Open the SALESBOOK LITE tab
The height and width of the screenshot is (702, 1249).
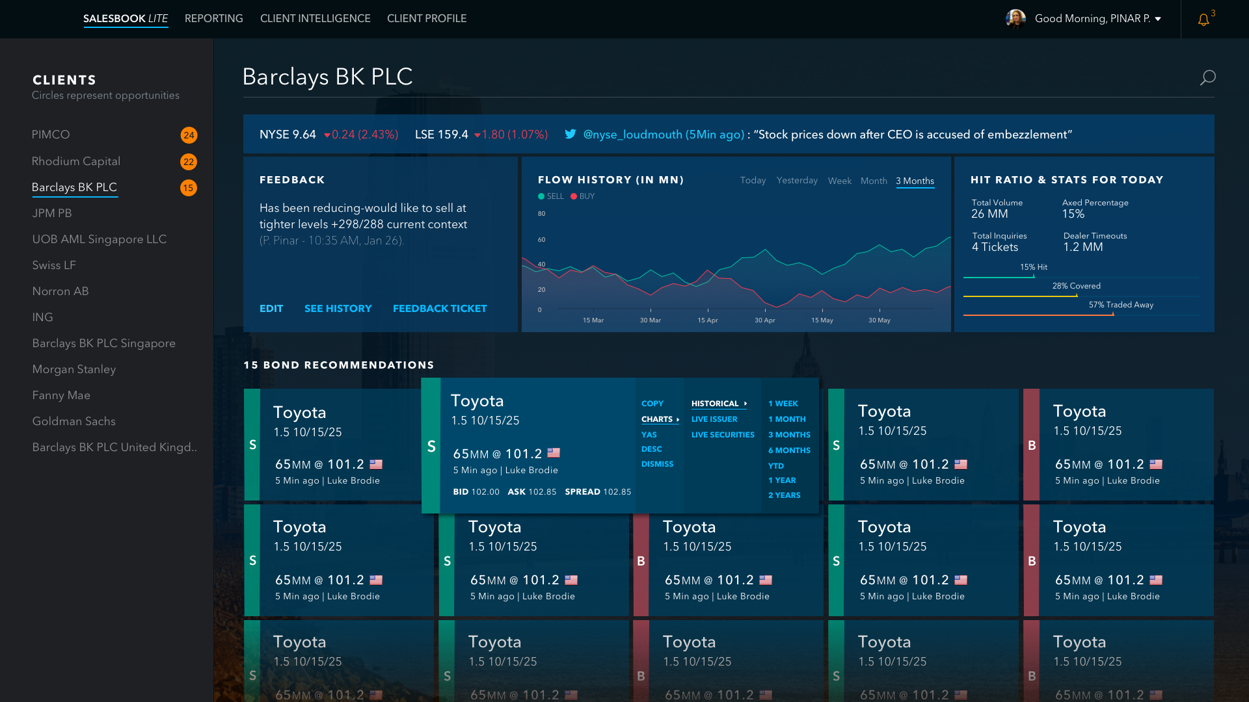(x=126, y=18)
